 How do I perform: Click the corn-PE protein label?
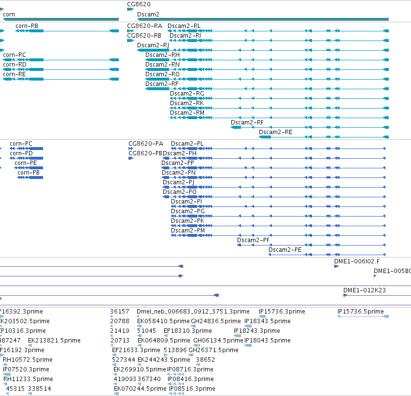click(26, 163)
